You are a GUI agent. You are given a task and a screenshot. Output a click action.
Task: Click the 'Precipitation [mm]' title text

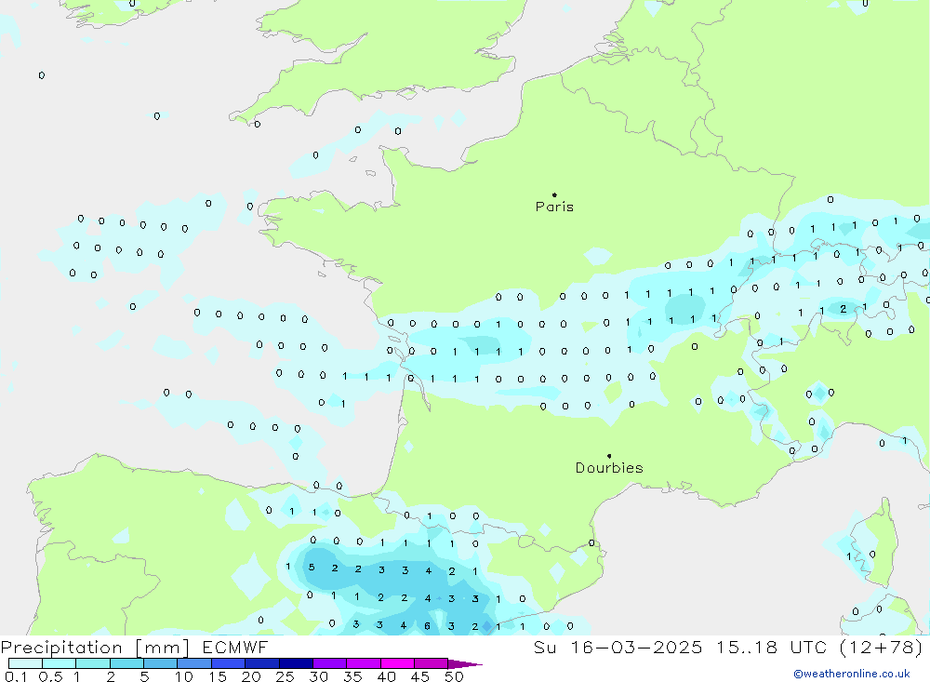(x=95, y=648)
